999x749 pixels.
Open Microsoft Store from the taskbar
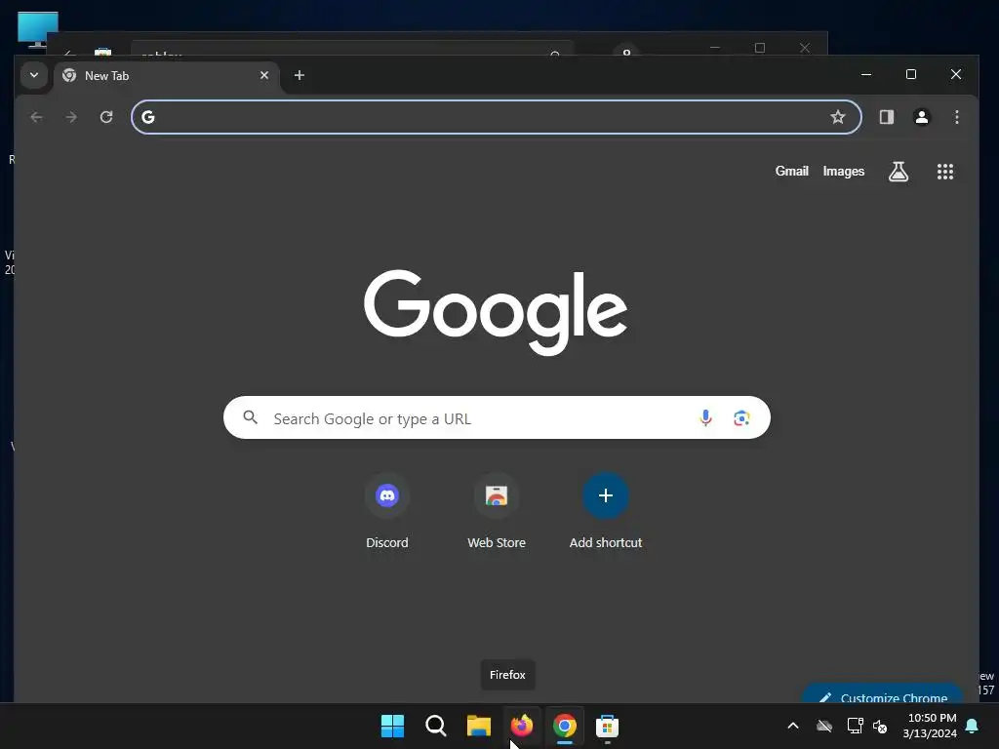tap(607, 726)
